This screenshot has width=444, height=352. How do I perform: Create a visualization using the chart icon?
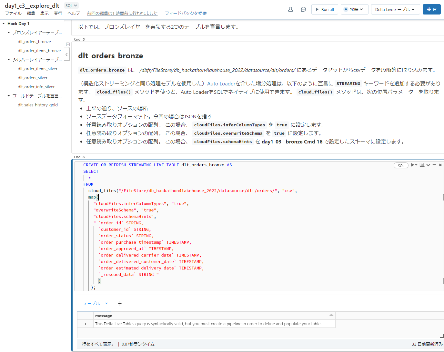(422, 165)
